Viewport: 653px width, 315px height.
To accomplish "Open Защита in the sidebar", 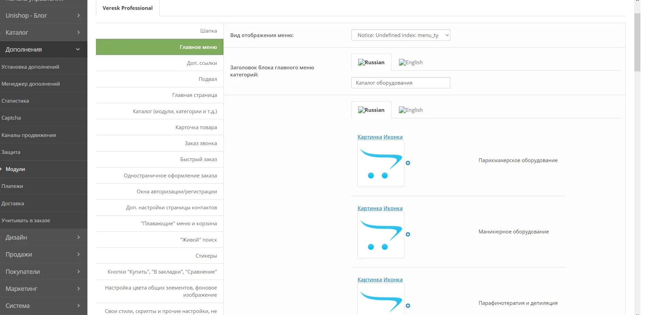I will [44, 152].
